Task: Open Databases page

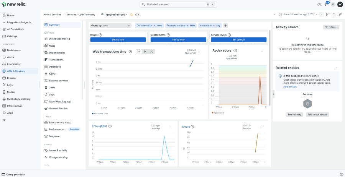Action: point(55,67)
